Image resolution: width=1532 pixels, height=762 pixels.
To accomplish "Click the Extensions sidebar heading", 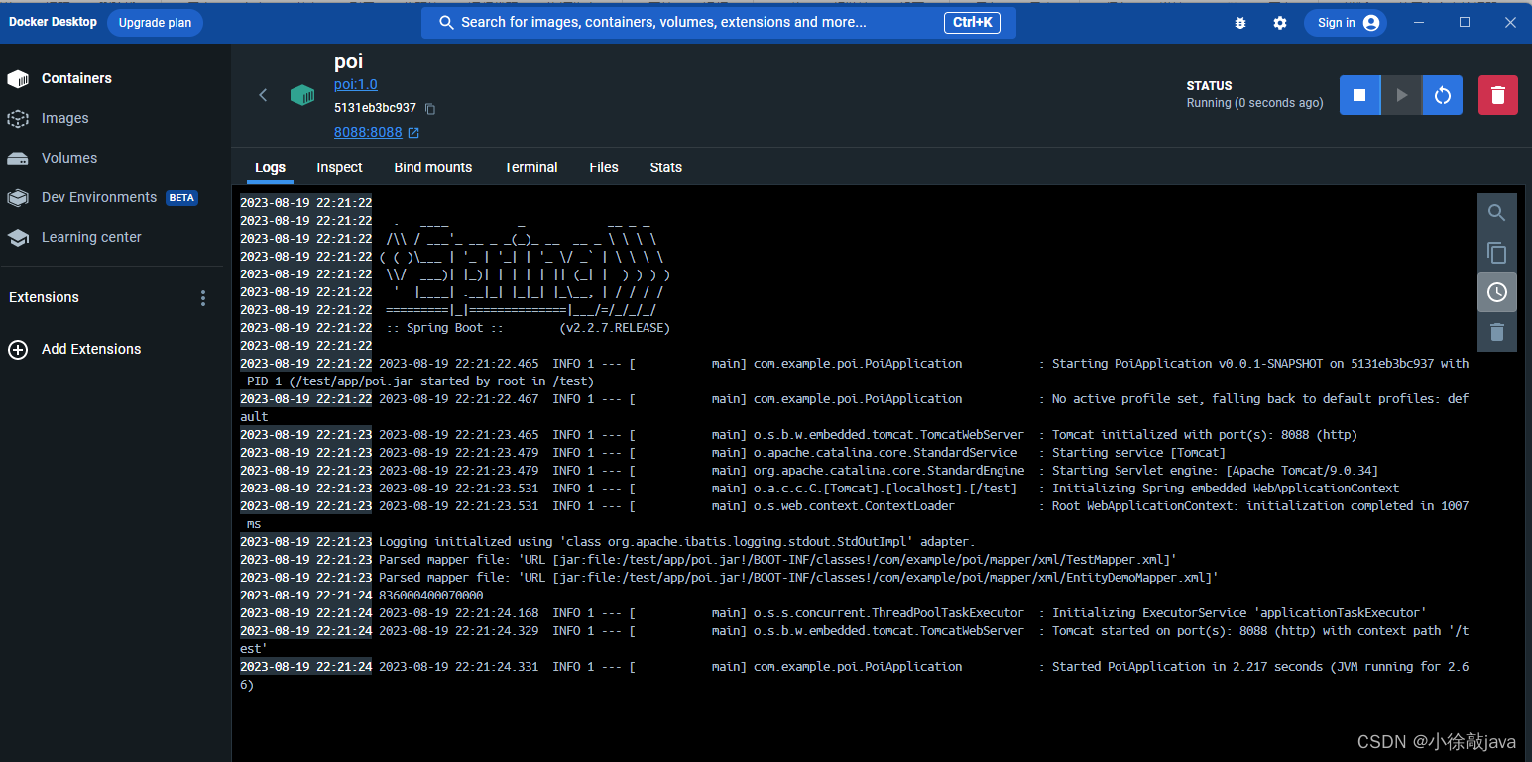I will [x=44, y=297].
